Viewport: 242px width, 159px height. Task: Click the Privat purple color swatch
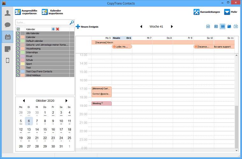23,56
